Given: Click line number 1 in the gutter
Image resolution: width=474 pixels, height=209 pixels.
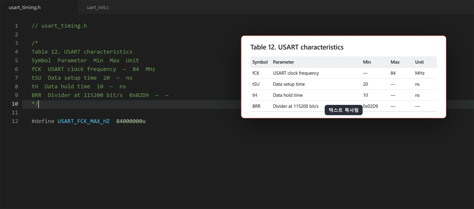Looking at the screenshot, I should 16,26.
